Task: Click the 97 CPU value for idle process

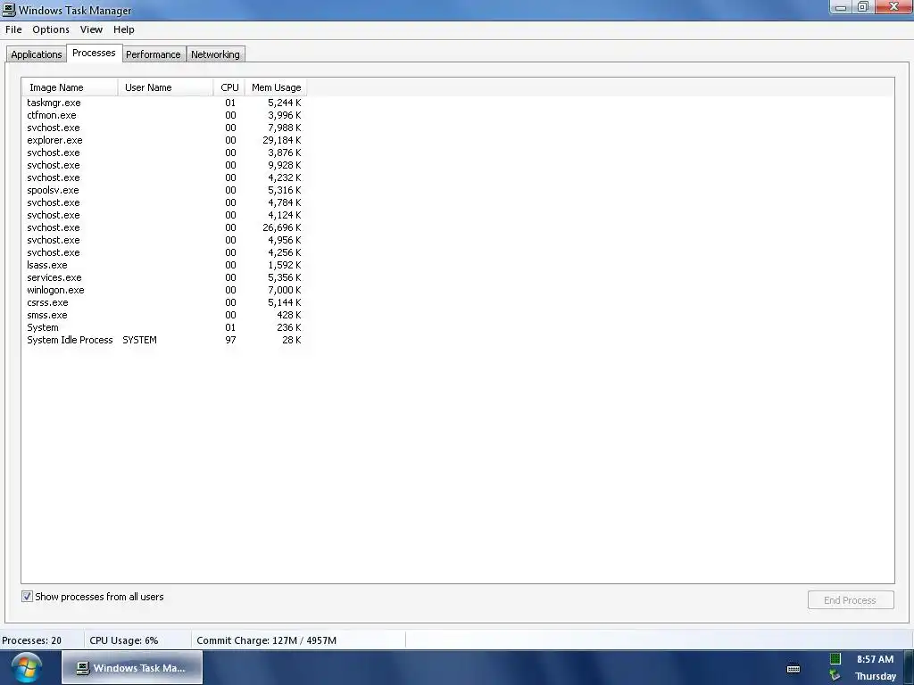Action: click(230, 340)
